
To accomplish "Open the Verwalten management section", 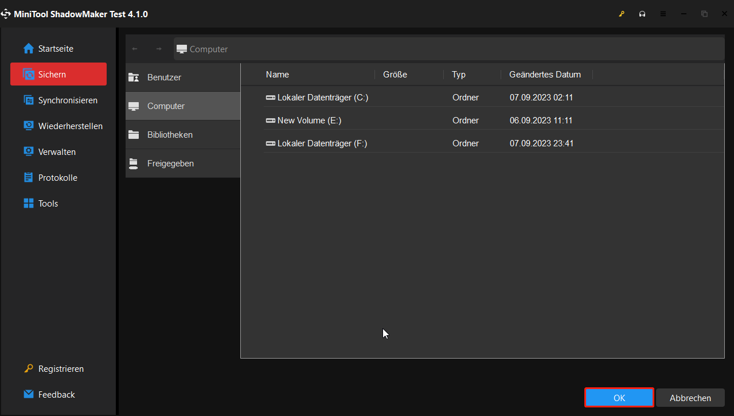I will (x=57, y=151).
